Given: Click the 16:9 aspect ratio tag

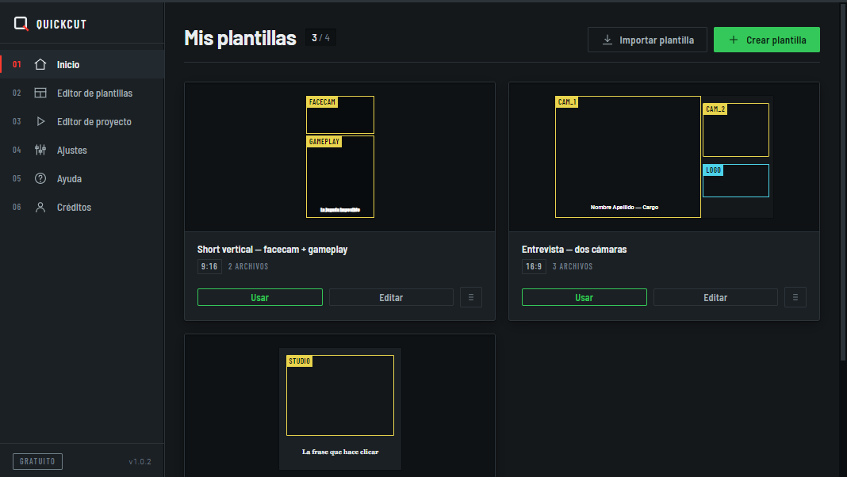Looking at the screenshot, I should 534,266.
